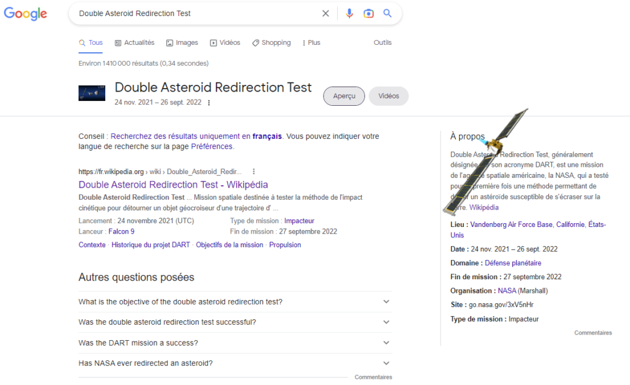Click the 'Fin de mission : 27 septembre 2022' panel text

pyautogui.click(x=506, y=277)
